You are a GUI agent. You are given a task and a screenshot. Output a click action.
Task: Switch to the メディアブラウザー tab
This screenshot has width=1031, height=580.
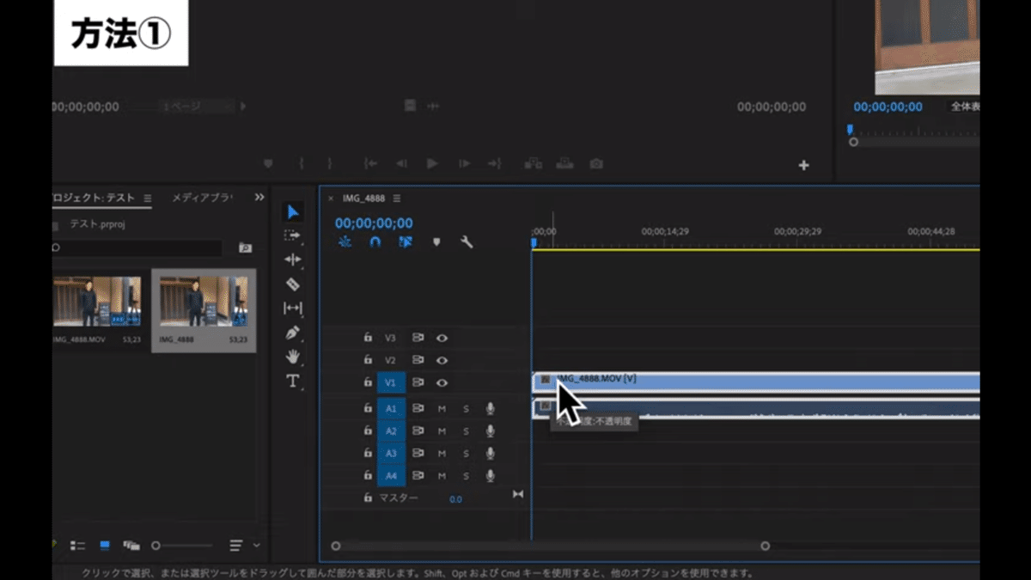(201, 198)
